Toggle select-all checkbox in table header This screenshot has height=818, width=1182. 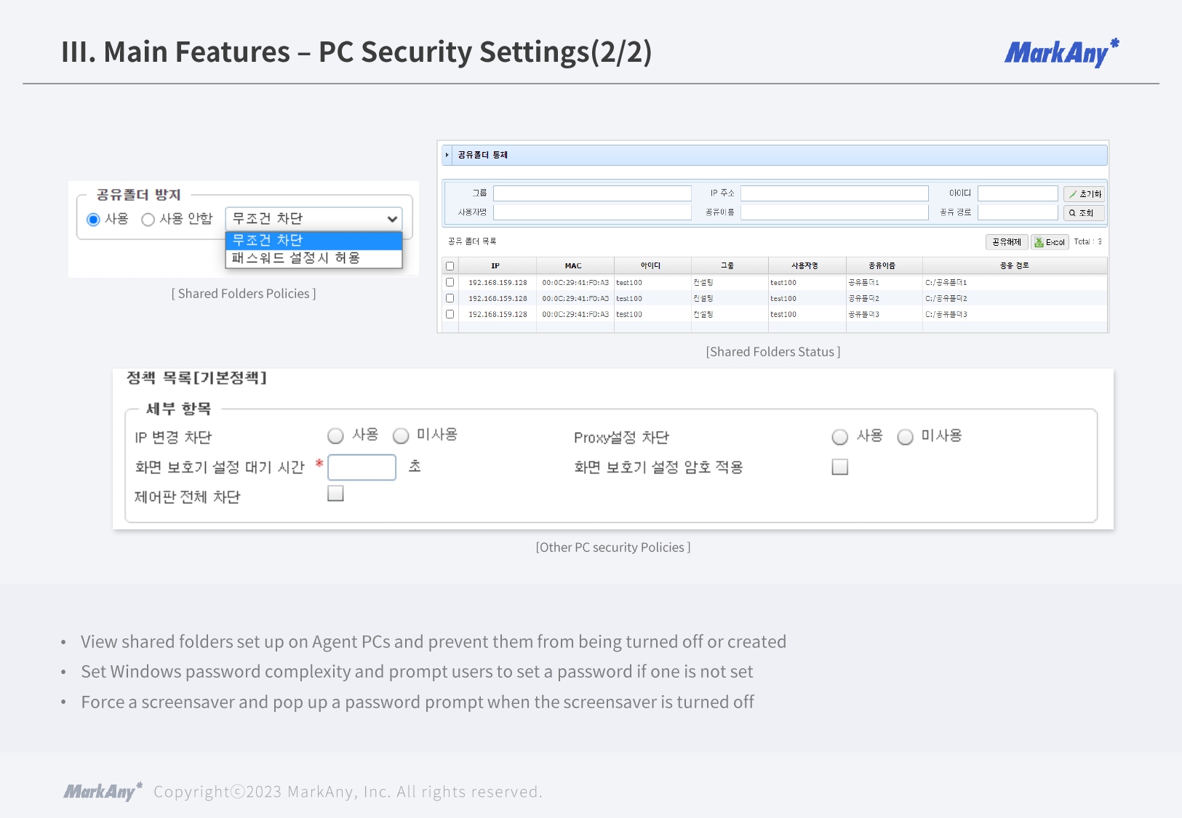pyautogui.click(x=450, y=266)
